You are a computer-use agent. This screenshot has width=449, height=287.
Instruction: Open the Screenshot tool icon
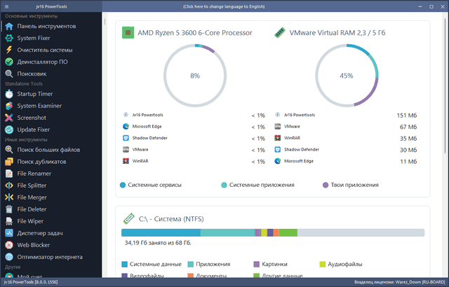coord(9,118)
